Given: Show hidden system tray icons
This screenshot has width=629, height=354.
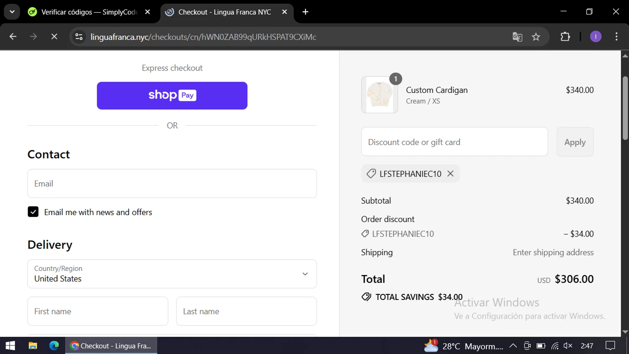Looking at the screenshot, I should 513,346.
